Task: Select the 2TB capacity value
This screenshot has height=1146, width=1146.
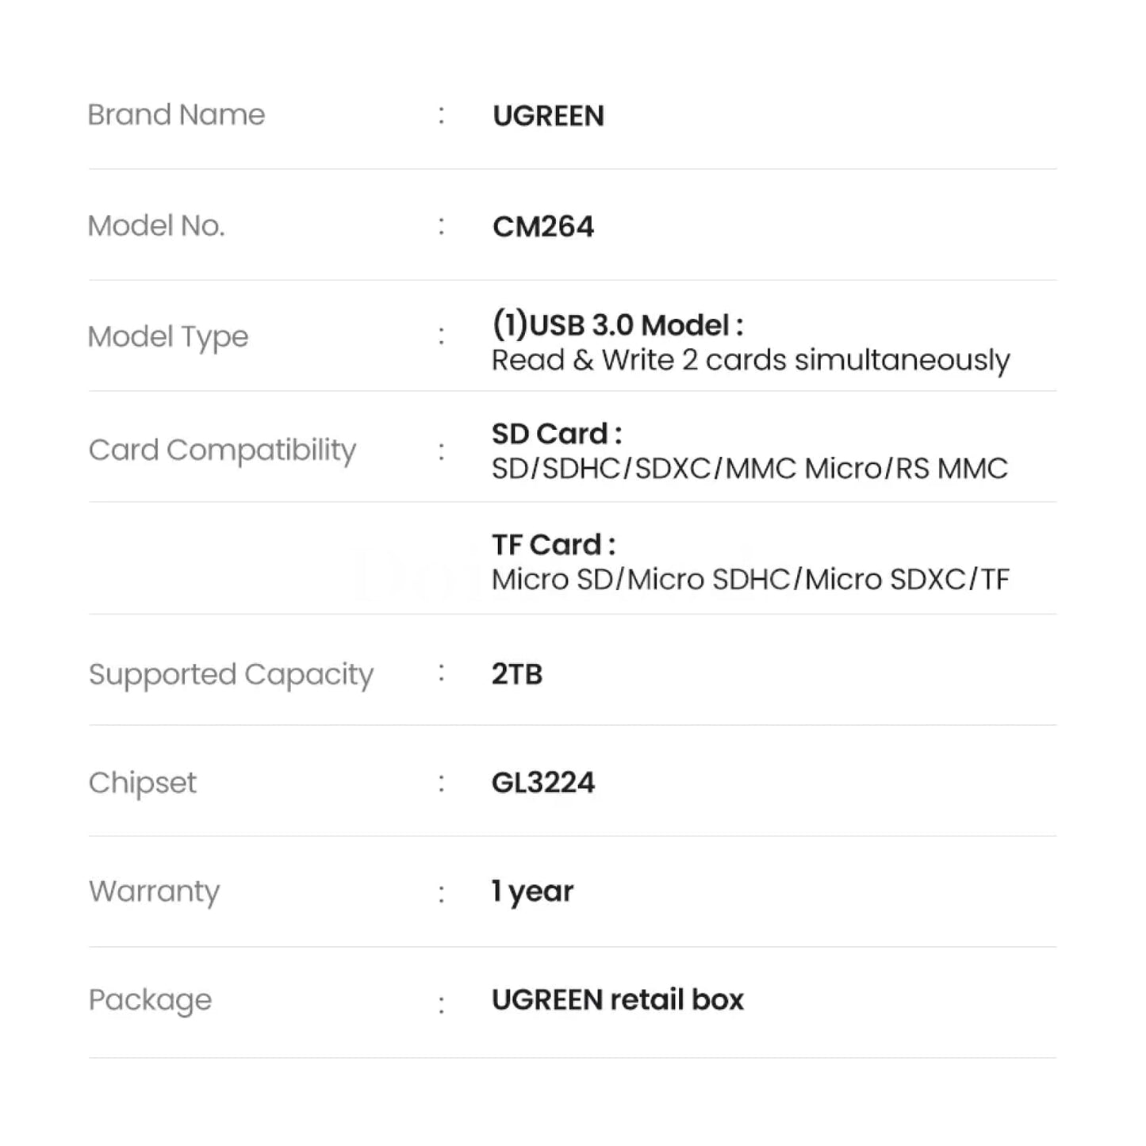Action: [x=517, y=674]
